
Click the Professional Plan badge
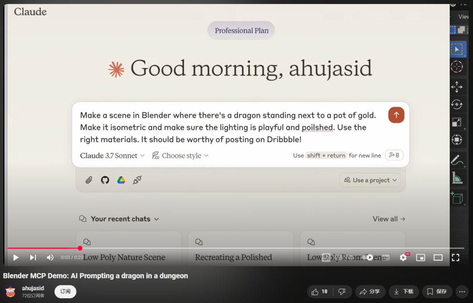tap(241, 31)
